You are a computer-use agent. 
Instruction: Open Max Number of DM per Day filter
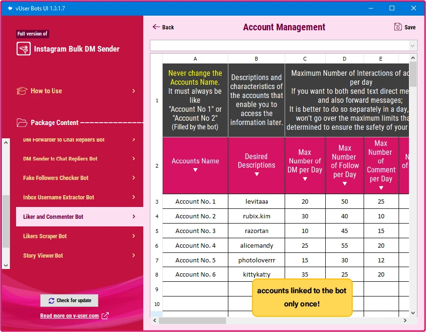tap(305, 179)
